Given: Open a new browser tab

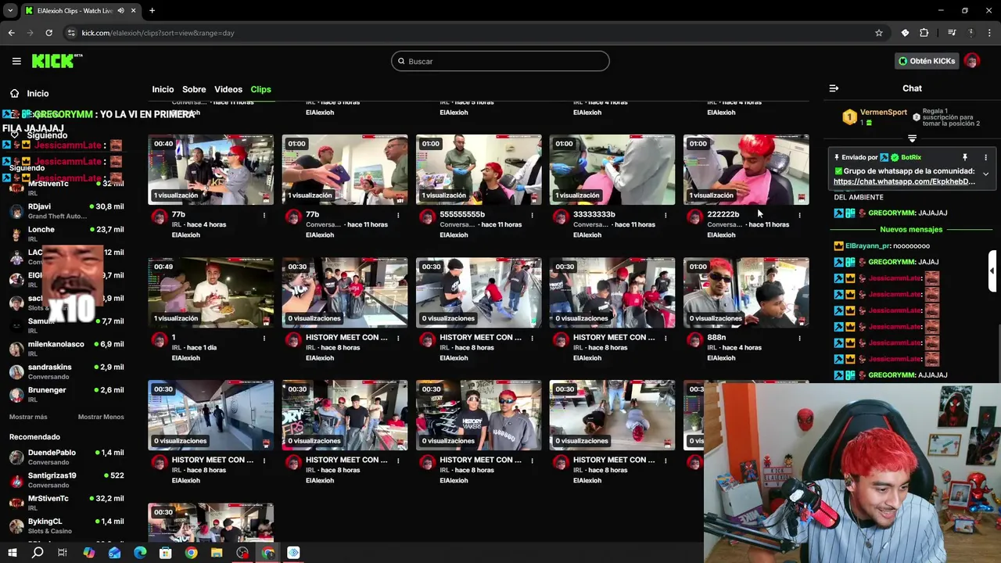Looking at the screenshot, I should click(152, 11).
